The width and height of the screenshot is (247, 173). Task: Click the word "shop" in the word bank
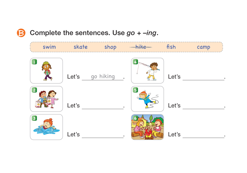coord(110,47)
